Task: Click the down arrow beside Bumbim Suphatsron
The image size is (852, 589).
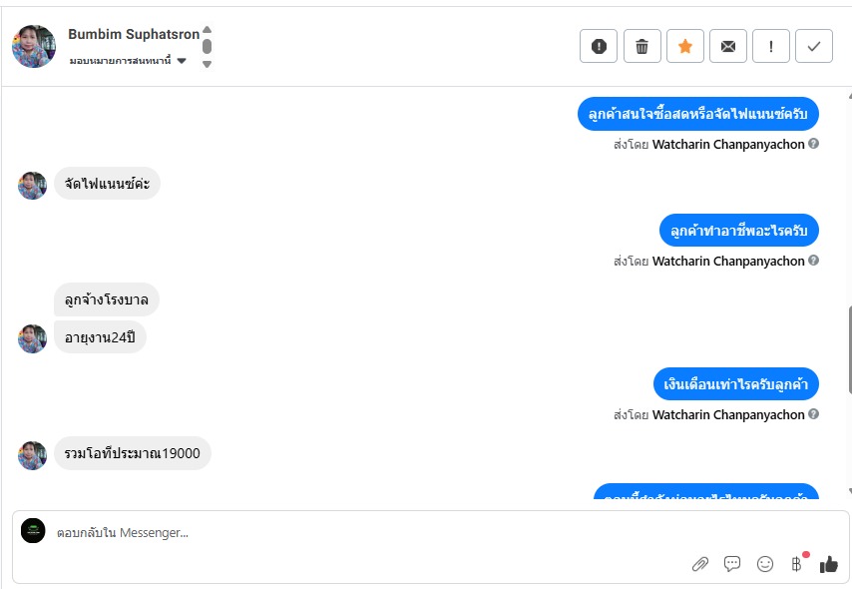Action: (x=208, y=64)
